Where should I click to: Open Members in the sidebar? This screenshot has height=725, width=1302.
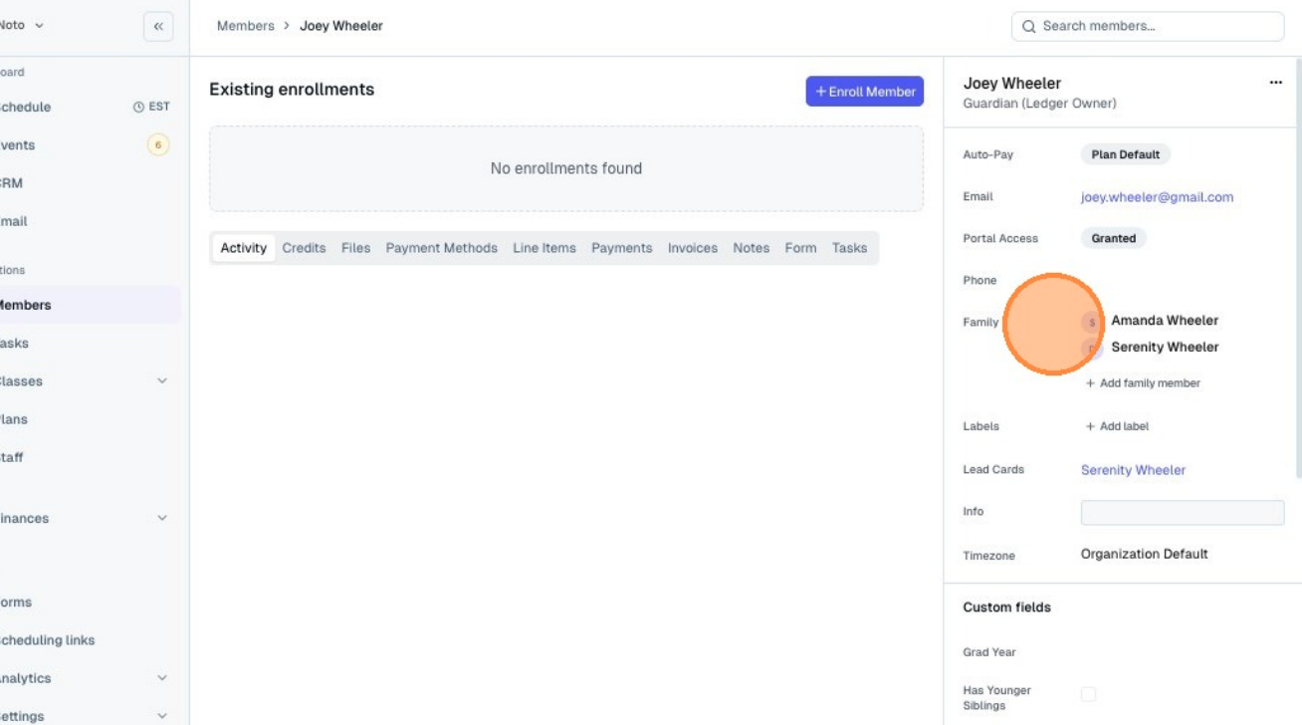coord(26,305)
